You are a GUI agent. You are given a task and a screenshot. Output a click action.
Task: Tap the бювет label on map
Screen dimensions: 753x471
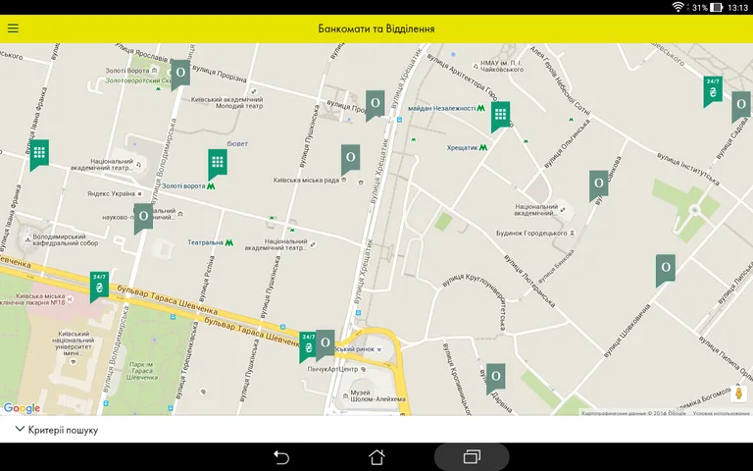237,143
